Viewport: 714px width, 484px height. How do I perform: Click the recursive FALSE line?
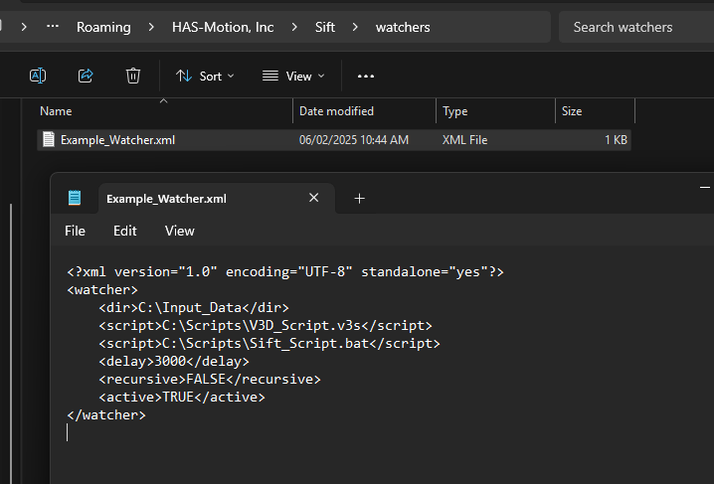coord(210,380)
